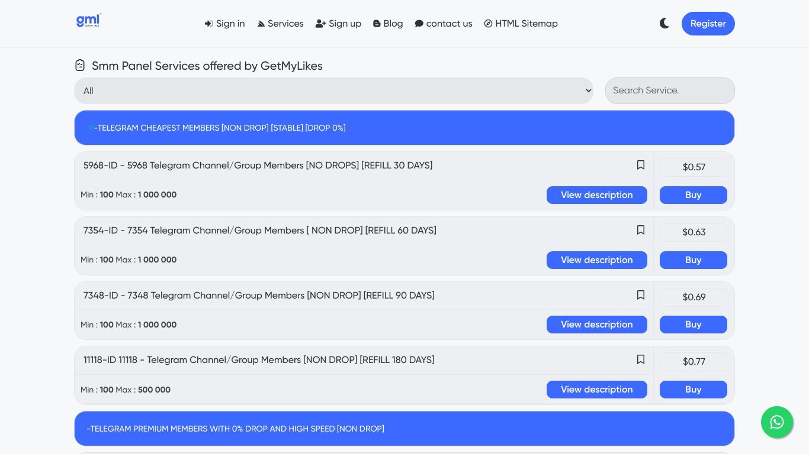
Task: Click the gml logo
Action: coord(88,21)
